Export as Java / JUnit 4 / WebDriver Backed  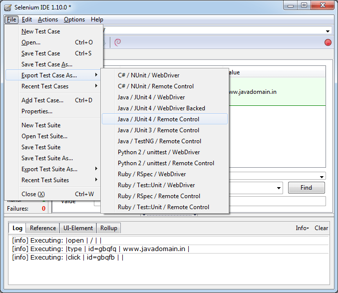tap(165, 108)
